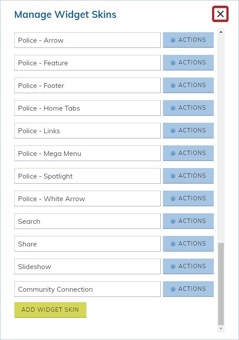Click gear icon beside Police - Spotlight

click(173, 176)
